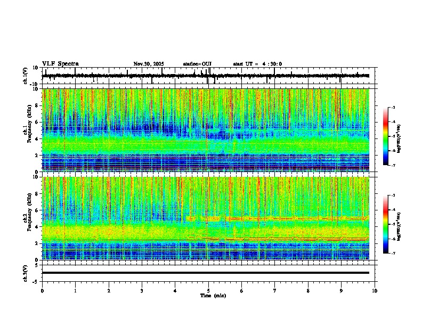The height and width of the screenshot is (326, 422).
Task: Click inside the ch.1 frequency spectrogram
Action: [206, 130]
